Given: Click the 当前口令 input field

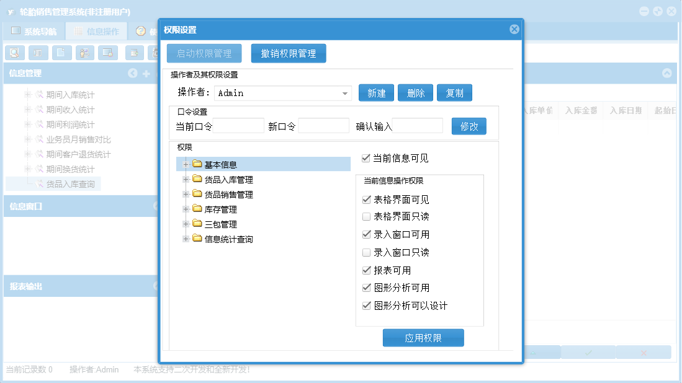Looking at the screenshot, I should coord(238,126).
